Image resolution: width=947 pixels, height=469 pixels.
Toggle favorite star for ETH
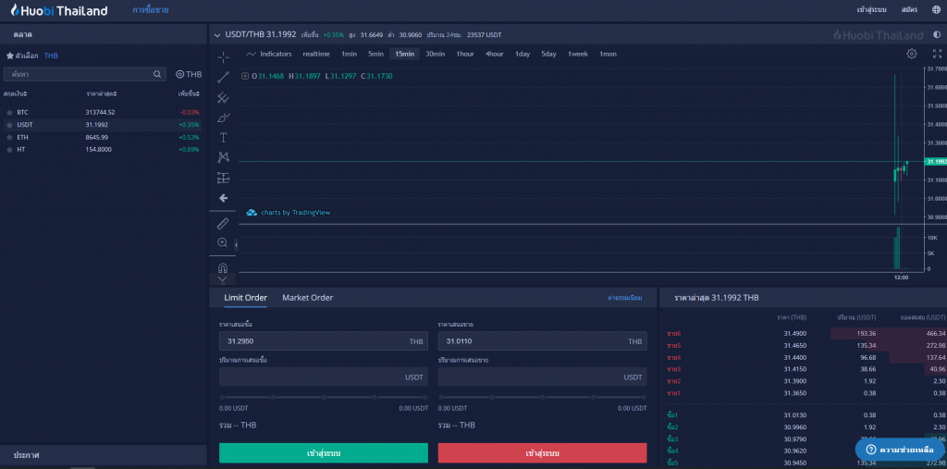[x=9, y=137]
